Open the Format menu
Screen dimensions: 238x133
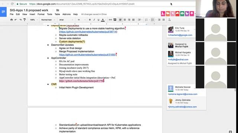coord(41,14)
